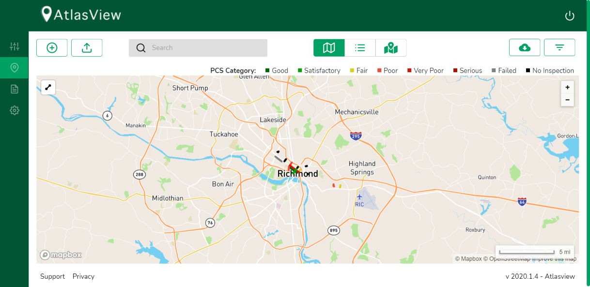This screenshot has width=590, height=287.
Task: Open the filter options button
Action: pyautogui.click(x=559, y=47)
